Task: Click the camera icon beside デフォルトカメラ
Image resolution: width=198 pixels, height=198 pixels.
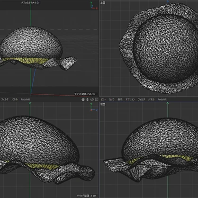Action: pos(38,3)
